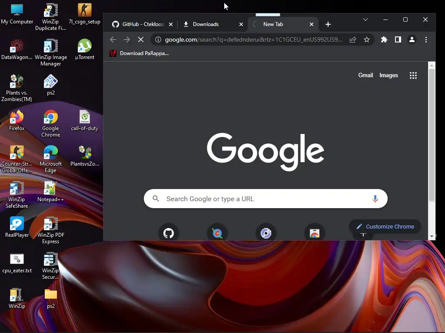Viewport: 445px width, 333px height.
Task: Click Customize Chrome button
Action: (385, 226)
